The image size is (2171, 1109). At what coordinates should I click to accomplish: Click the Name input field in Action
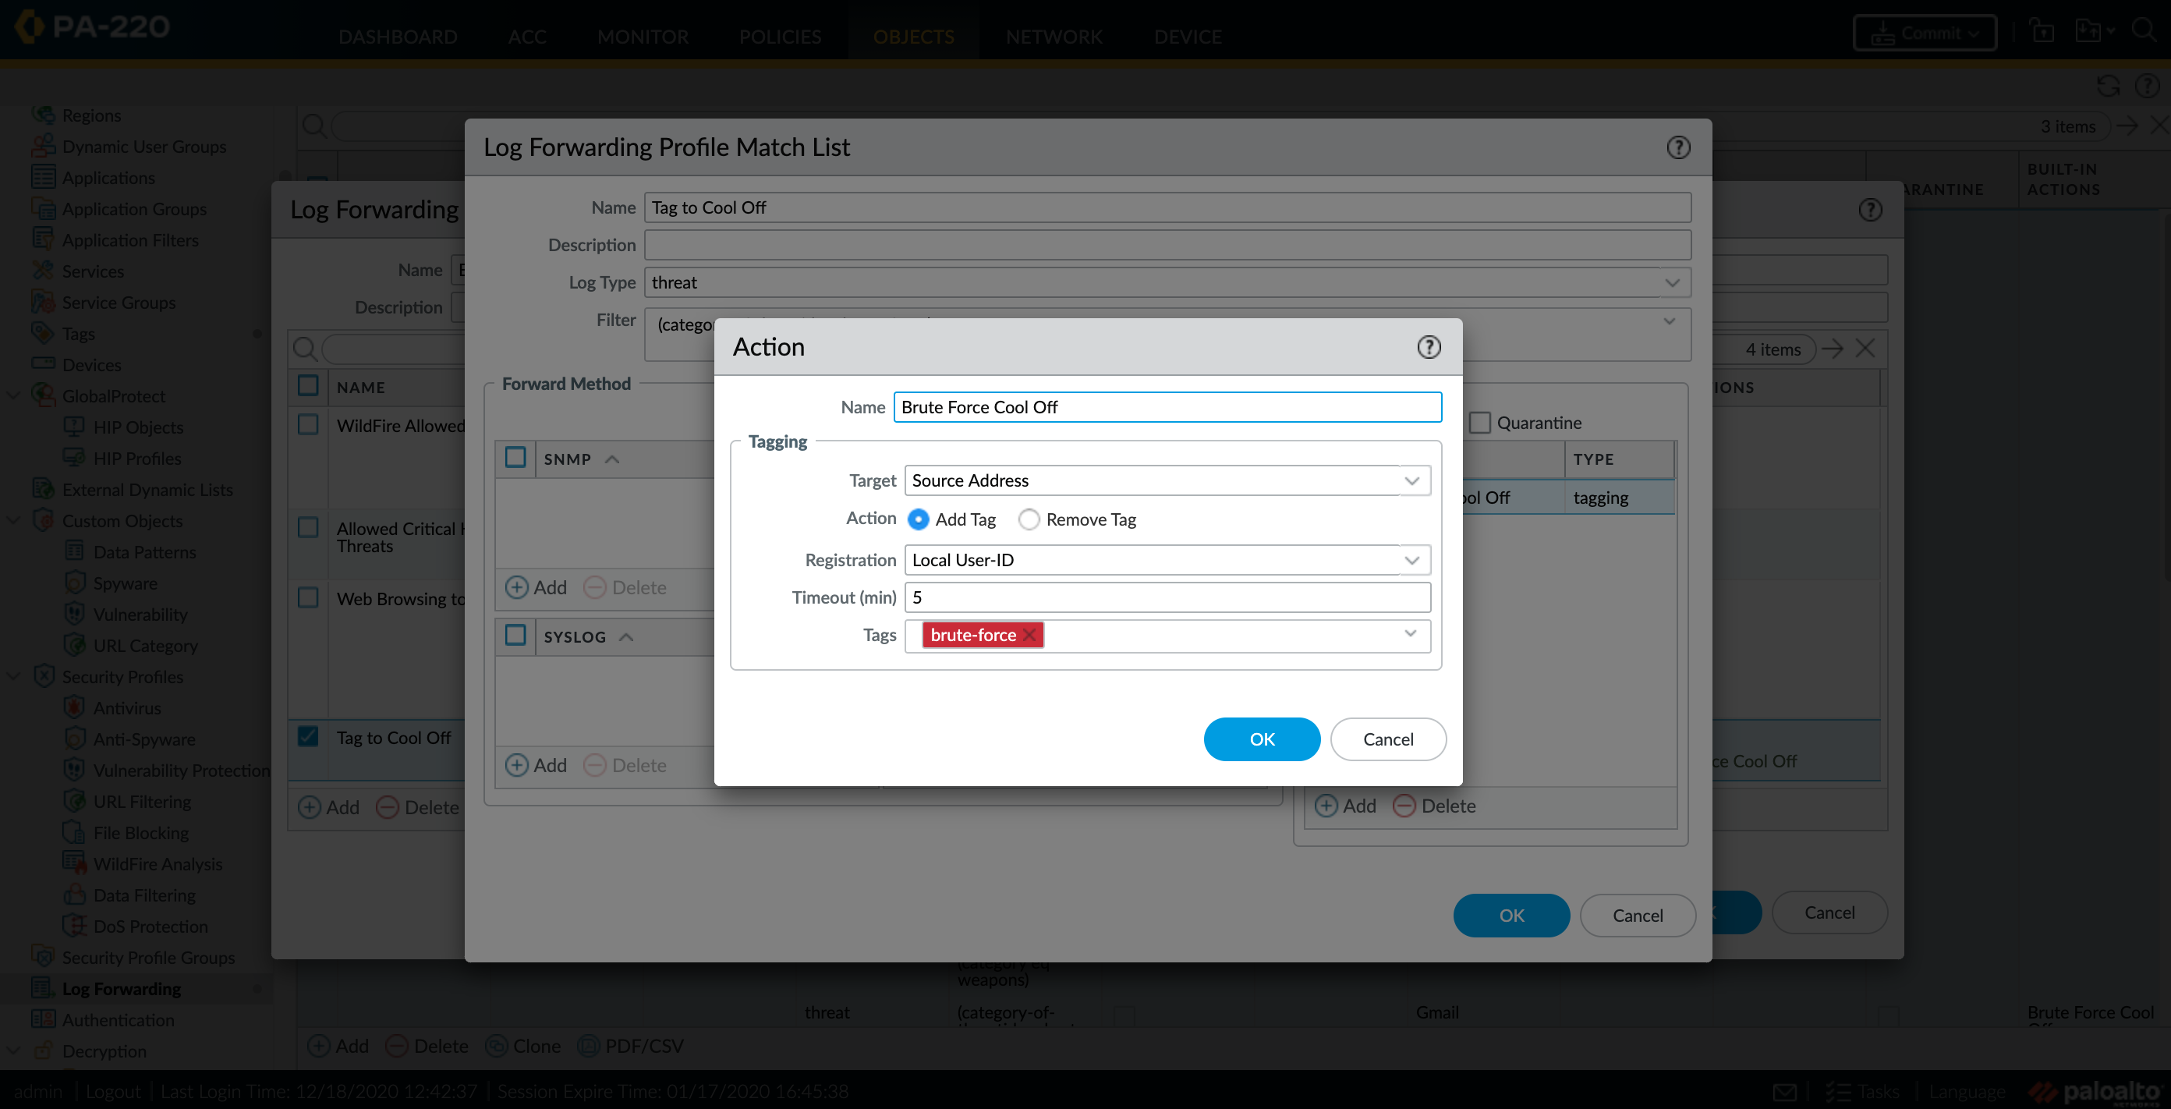tap(1165, 406)
